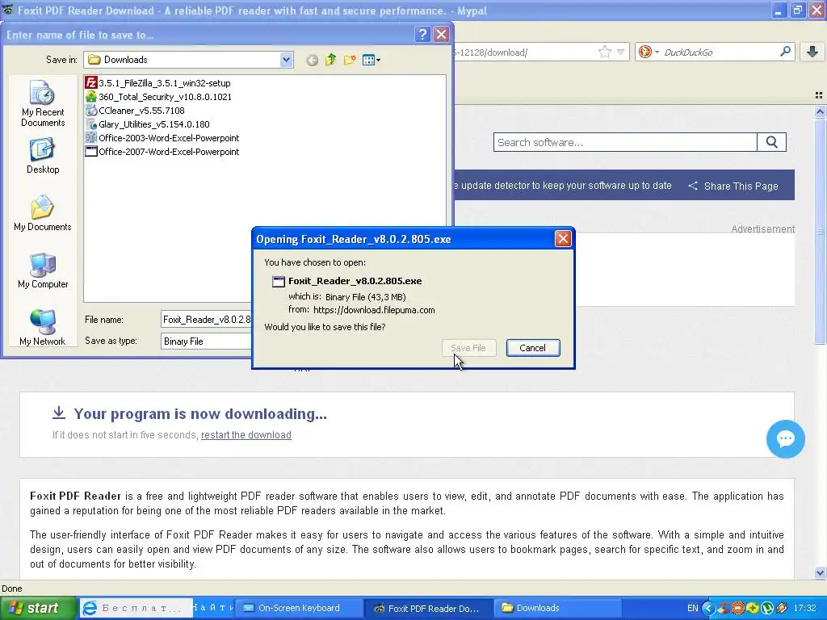Click the Search software magnifier button
The image size is (827, 620).
[x=771, y=142]
